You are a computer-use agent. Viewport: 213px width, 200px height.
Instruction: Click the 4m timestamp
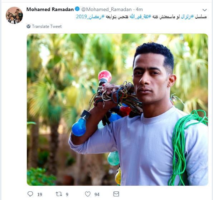coord(139,9)
